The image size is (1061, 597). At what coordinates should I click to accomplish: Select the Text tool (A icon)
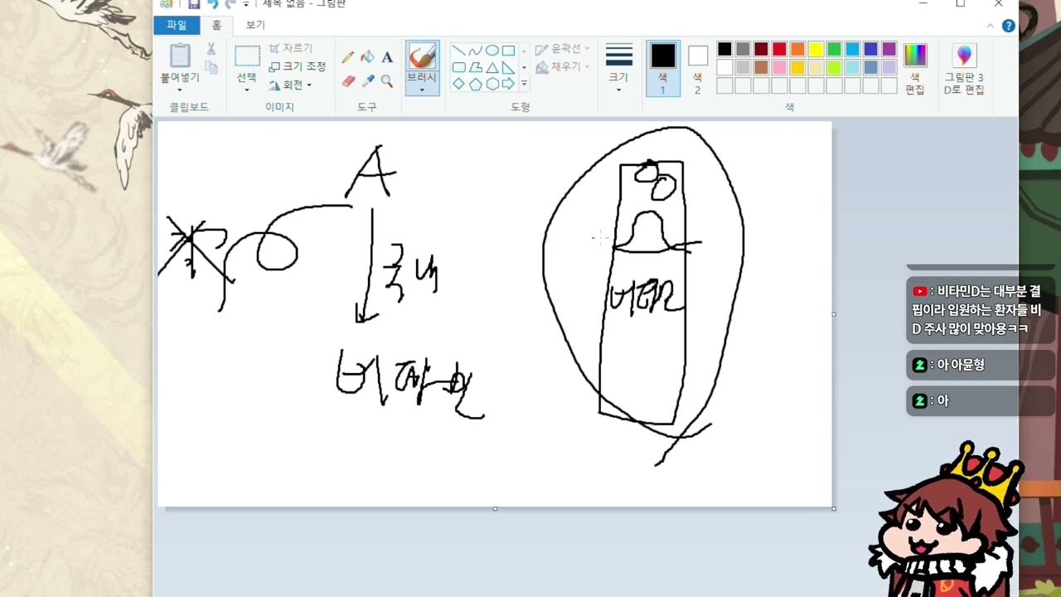point(387,57)
